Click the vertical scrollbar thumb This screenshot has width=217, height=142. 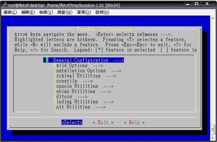tap(213, 130)
